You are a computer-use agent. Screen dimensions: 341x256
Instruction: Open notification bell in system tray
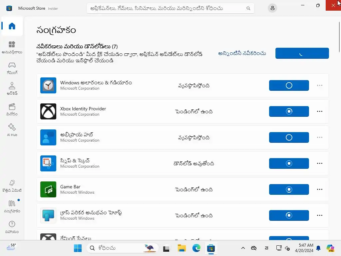click(x=318, y=248)
